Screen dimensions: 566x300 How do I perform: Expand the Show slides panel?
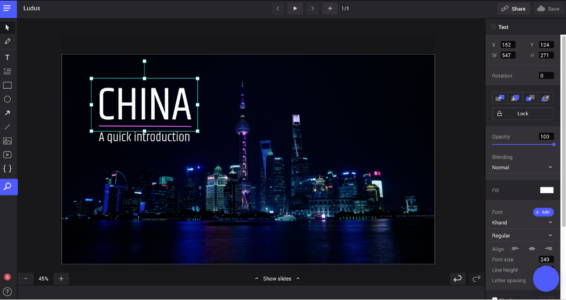coord(277,278)
